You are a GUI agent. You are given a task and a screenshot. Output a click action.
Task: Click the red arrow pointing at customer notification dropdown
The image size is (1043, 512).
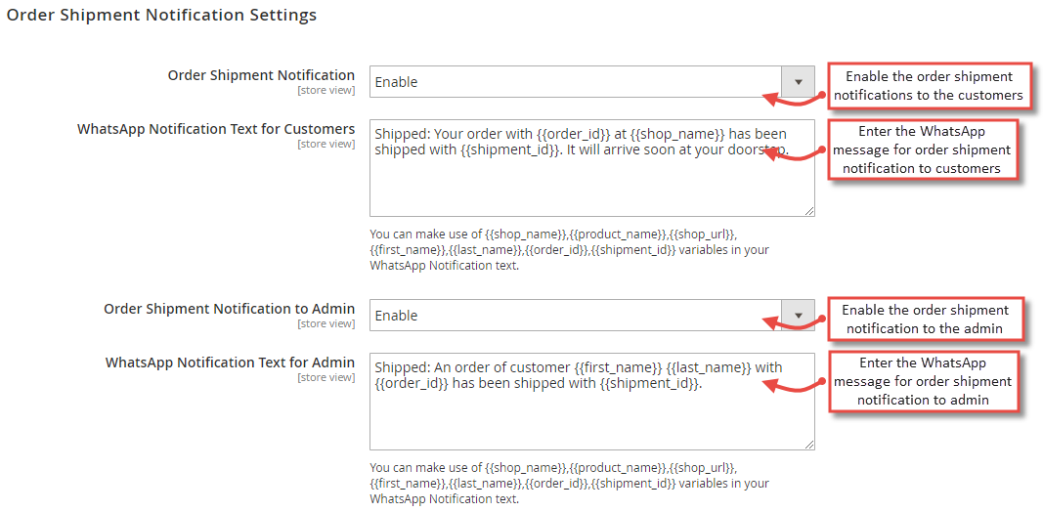click(795, 99)
